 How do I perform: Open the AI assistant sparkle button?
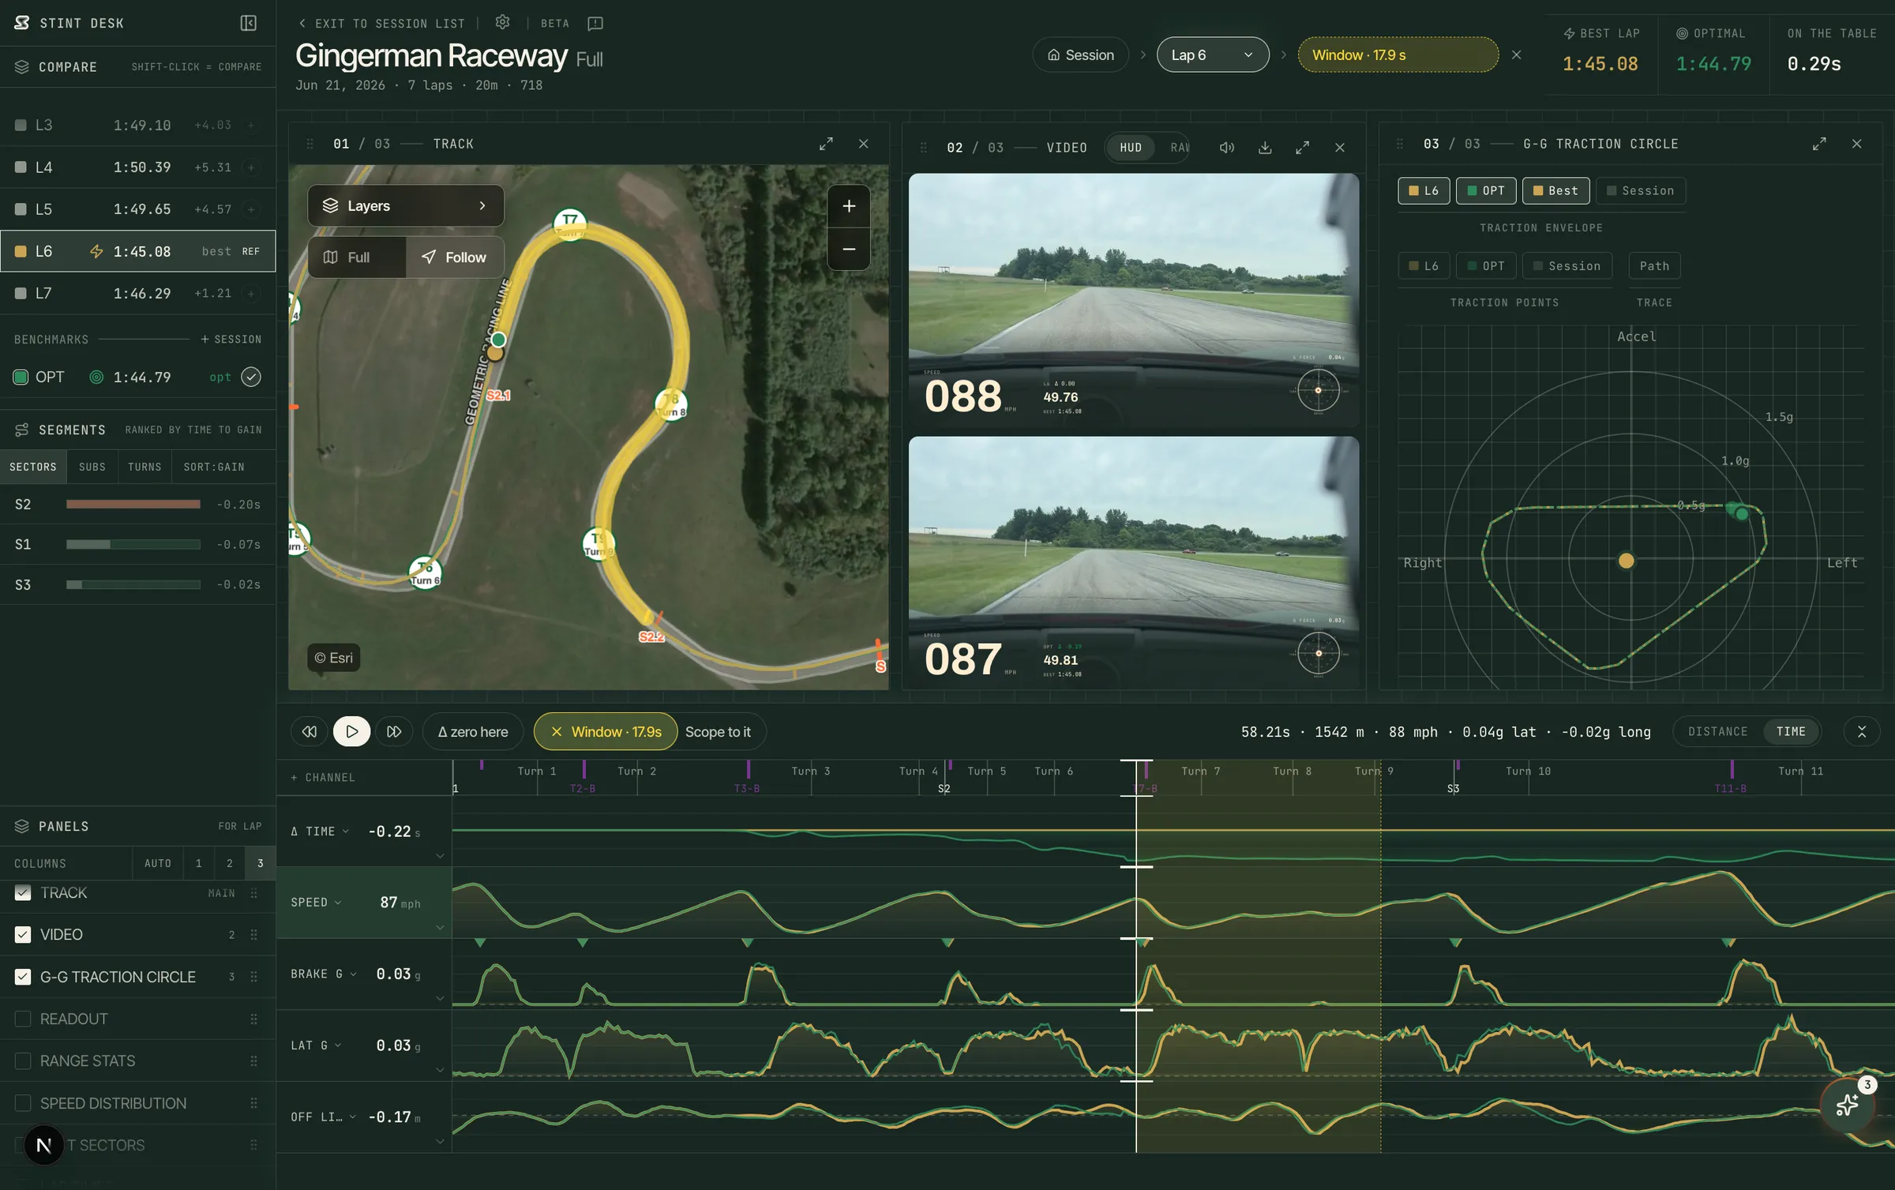(x=1847, y=1105)
